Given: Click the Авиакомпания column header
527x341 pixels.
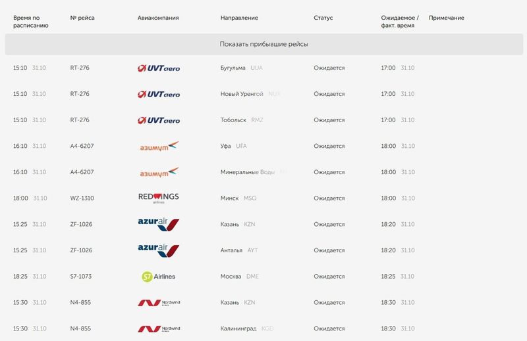Looking at the screenshot, I should coord(158,18).
